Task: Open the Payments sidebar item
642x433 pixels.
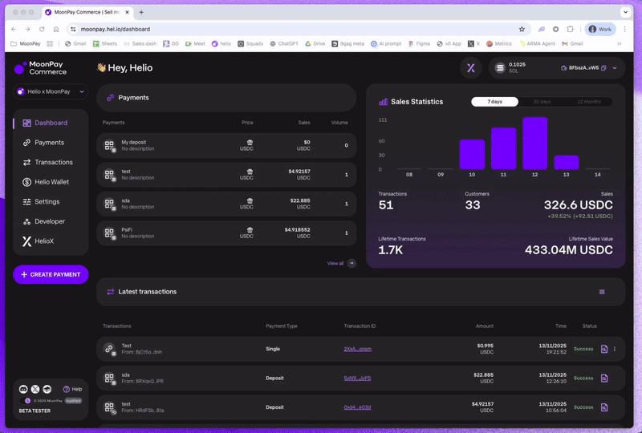Action: coord(43,143)
